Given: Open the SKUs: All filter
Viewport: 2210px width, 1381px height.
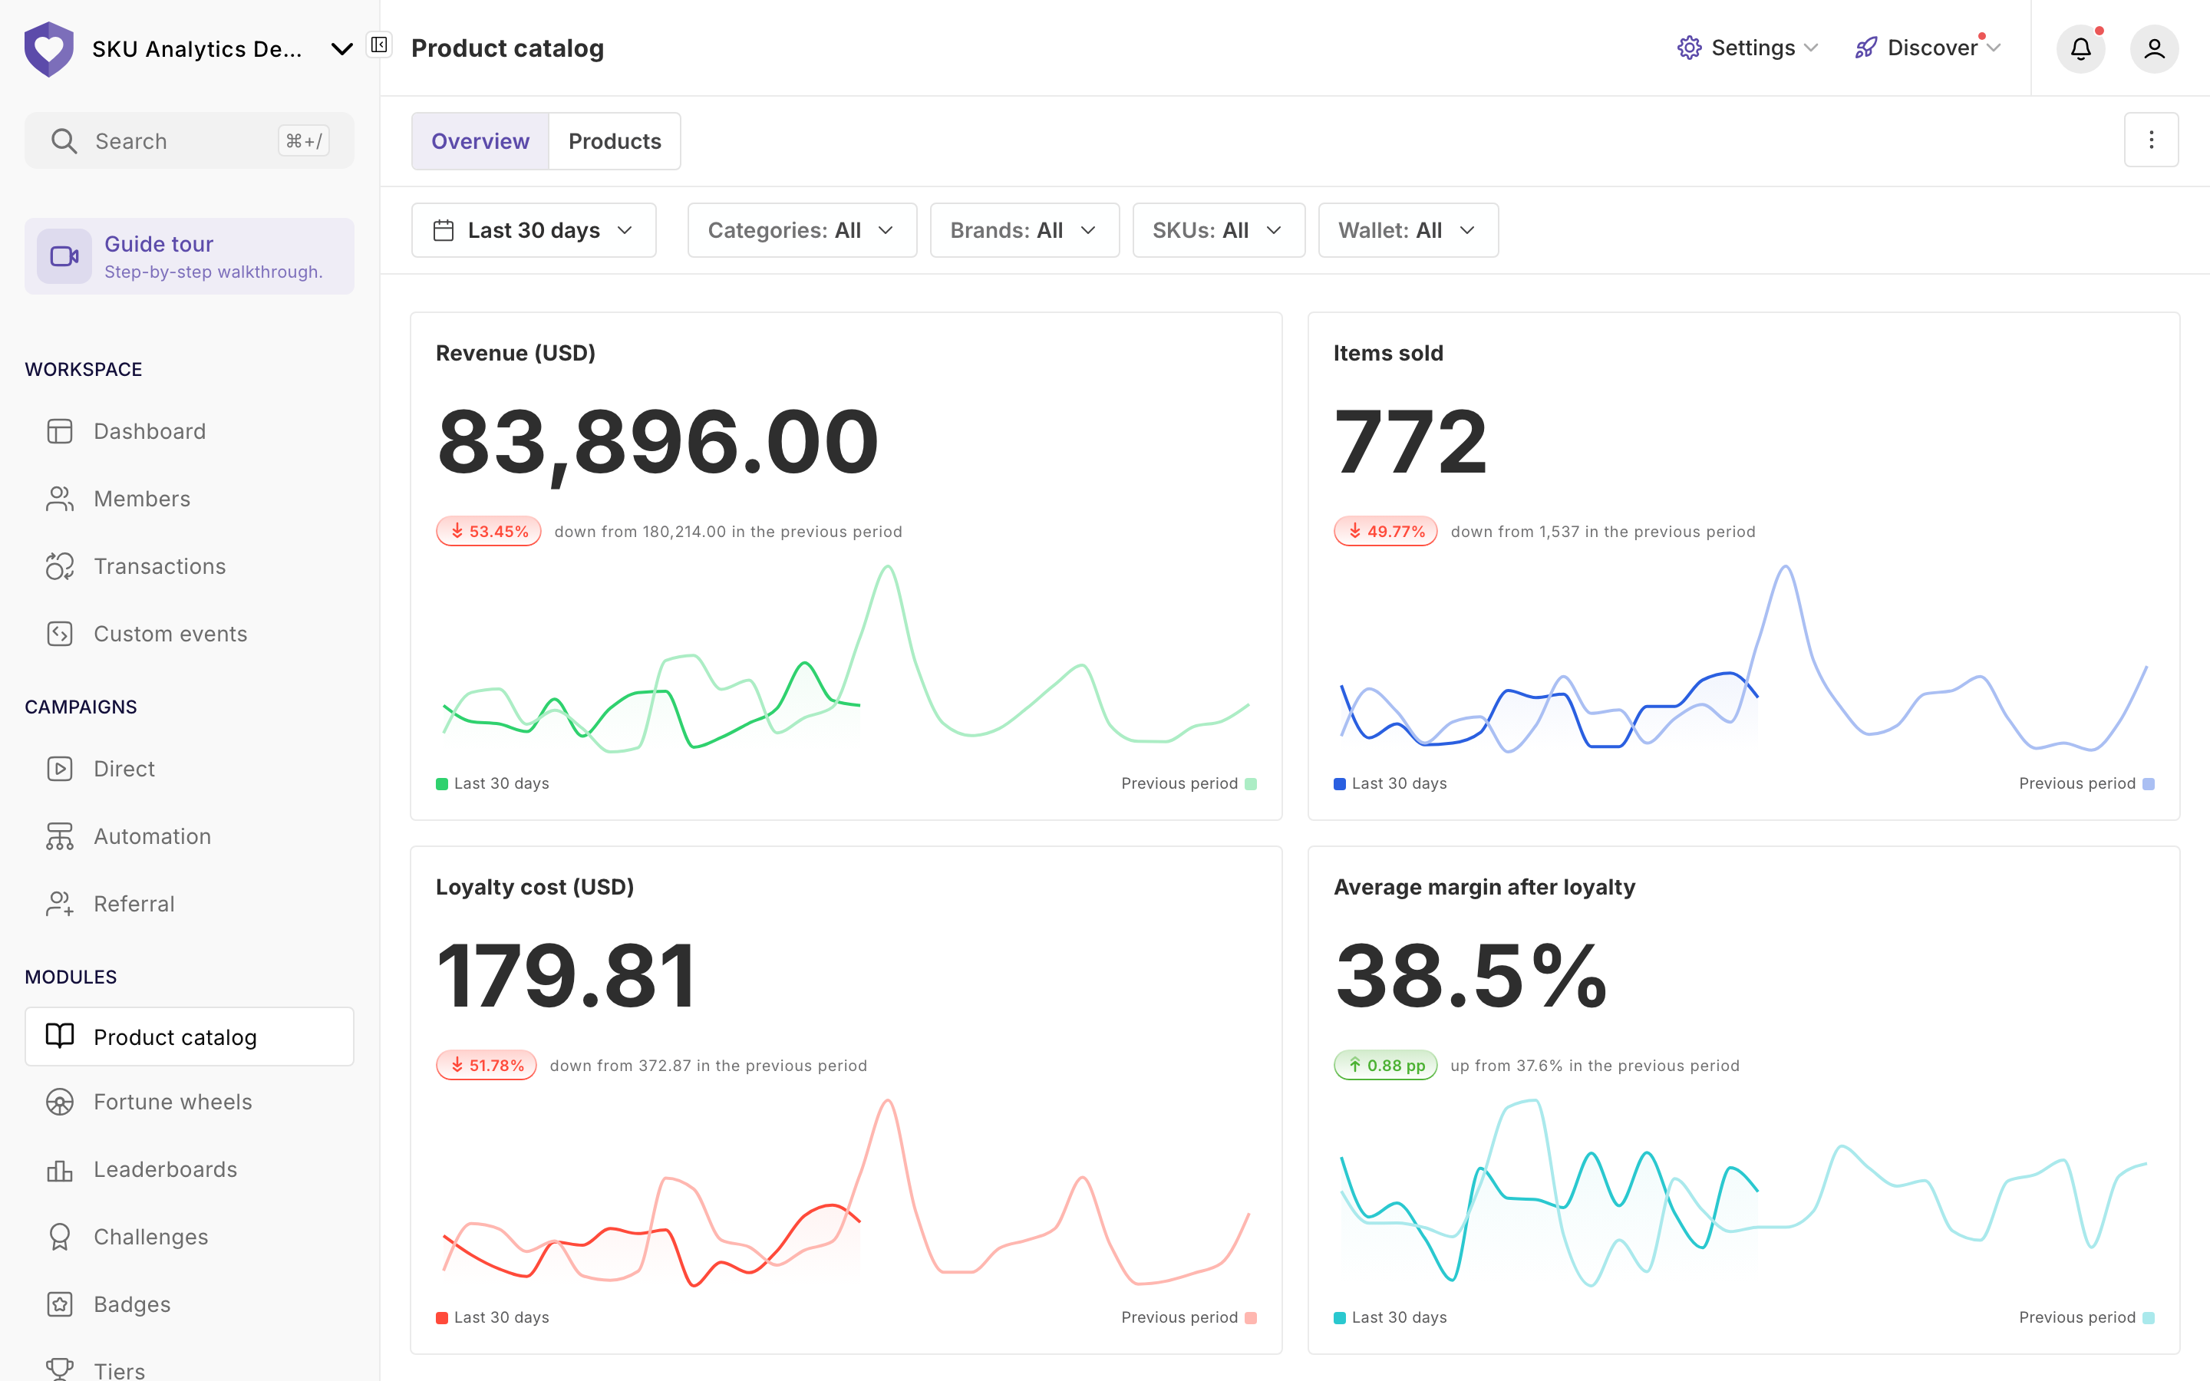Looking at the screenshot, I should pyautogui.click(x=1219, y=230).
